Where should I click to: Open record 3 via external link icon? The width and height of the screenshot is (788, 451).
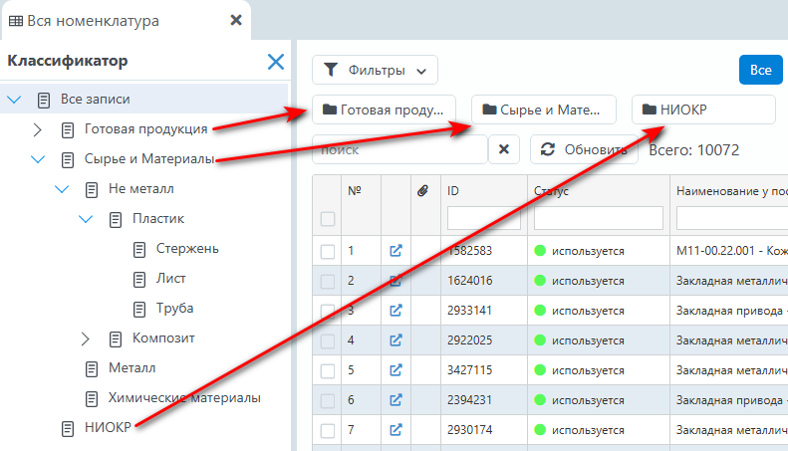[x=395, y=311]
